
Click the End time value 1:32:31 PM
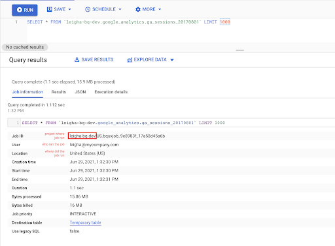(x=94, y=179)
